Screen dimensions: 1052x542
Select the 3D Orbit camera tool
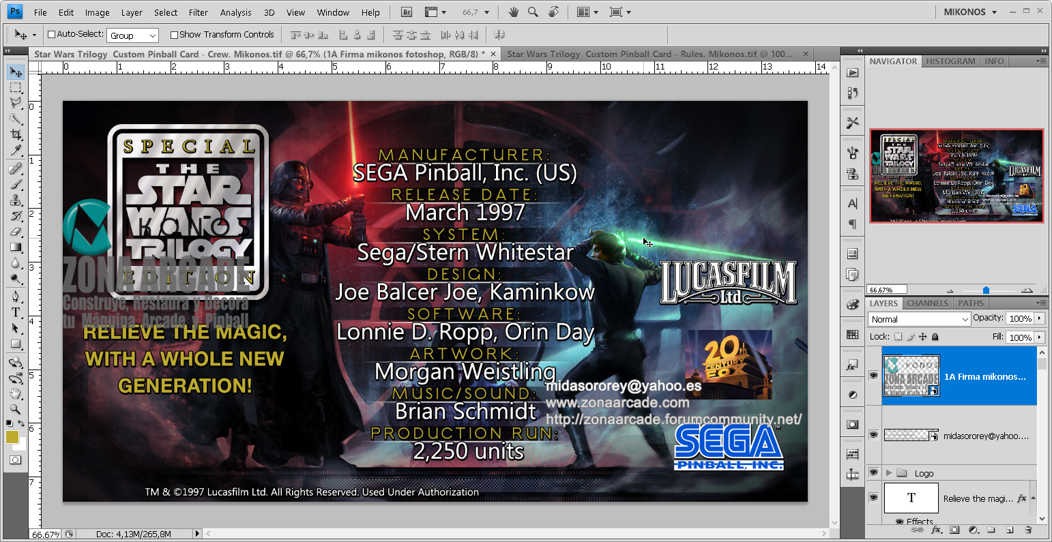click(16, 378)
